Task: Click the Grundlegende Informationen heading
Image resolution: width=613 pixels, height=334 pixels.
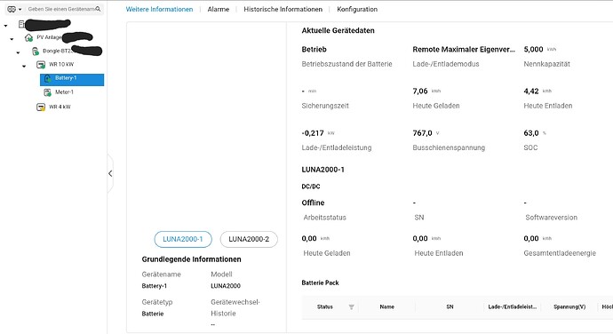Action: 191,259
